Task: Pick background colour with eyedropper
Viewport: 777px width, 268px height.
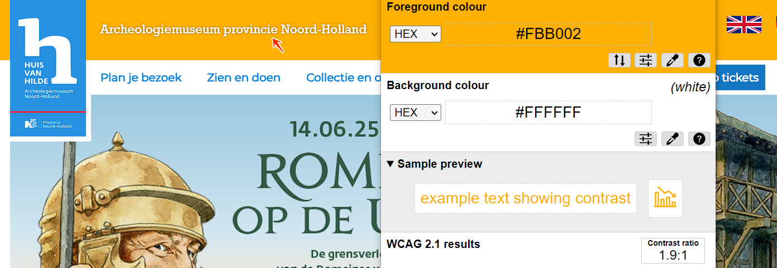Action: (673, 139)
